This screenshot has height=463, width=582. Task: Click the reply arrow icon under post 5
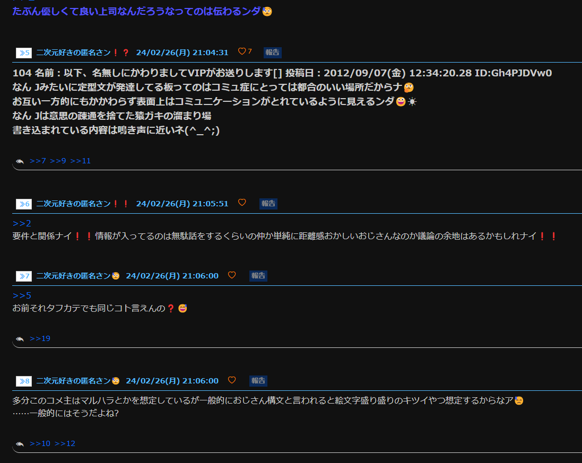[x=20, y=161]
